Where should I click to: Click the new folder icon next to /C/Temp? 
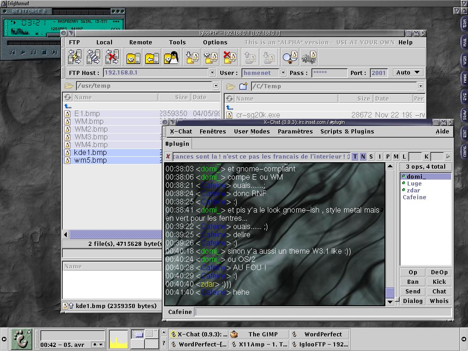[243, 86]
